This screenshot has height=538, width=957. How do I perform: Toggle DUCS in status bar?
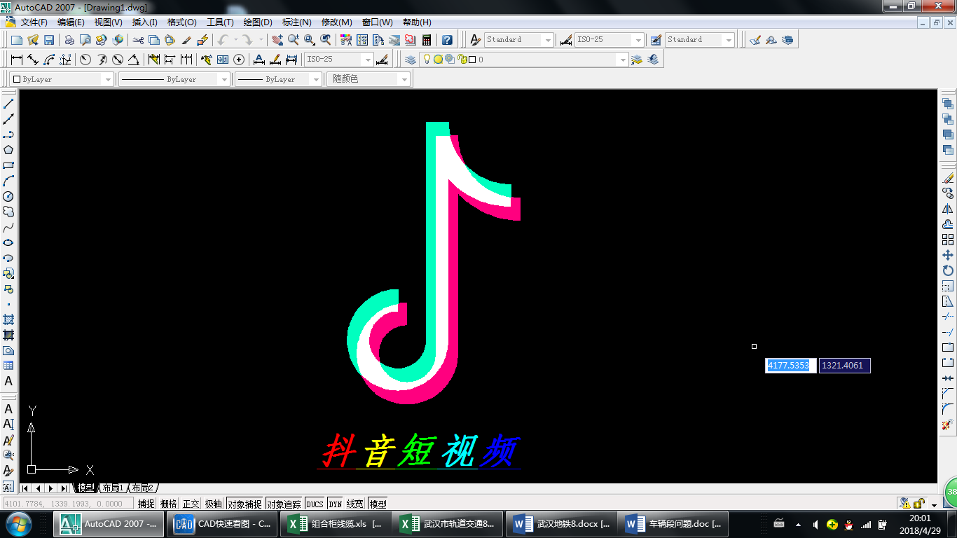pos(315,504)
